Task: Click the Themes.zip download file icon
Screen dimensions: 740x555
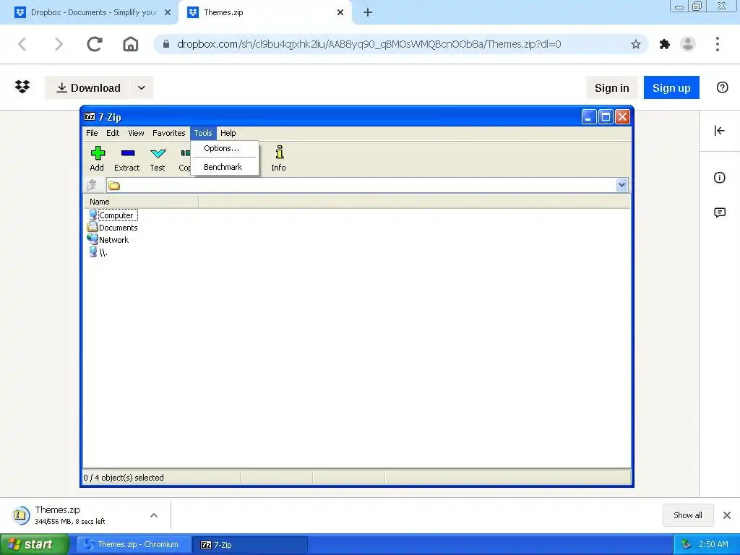Action: tap(20, 515)
